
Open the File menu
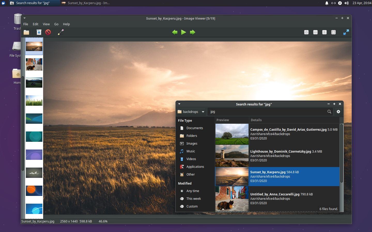click(26, 24)
